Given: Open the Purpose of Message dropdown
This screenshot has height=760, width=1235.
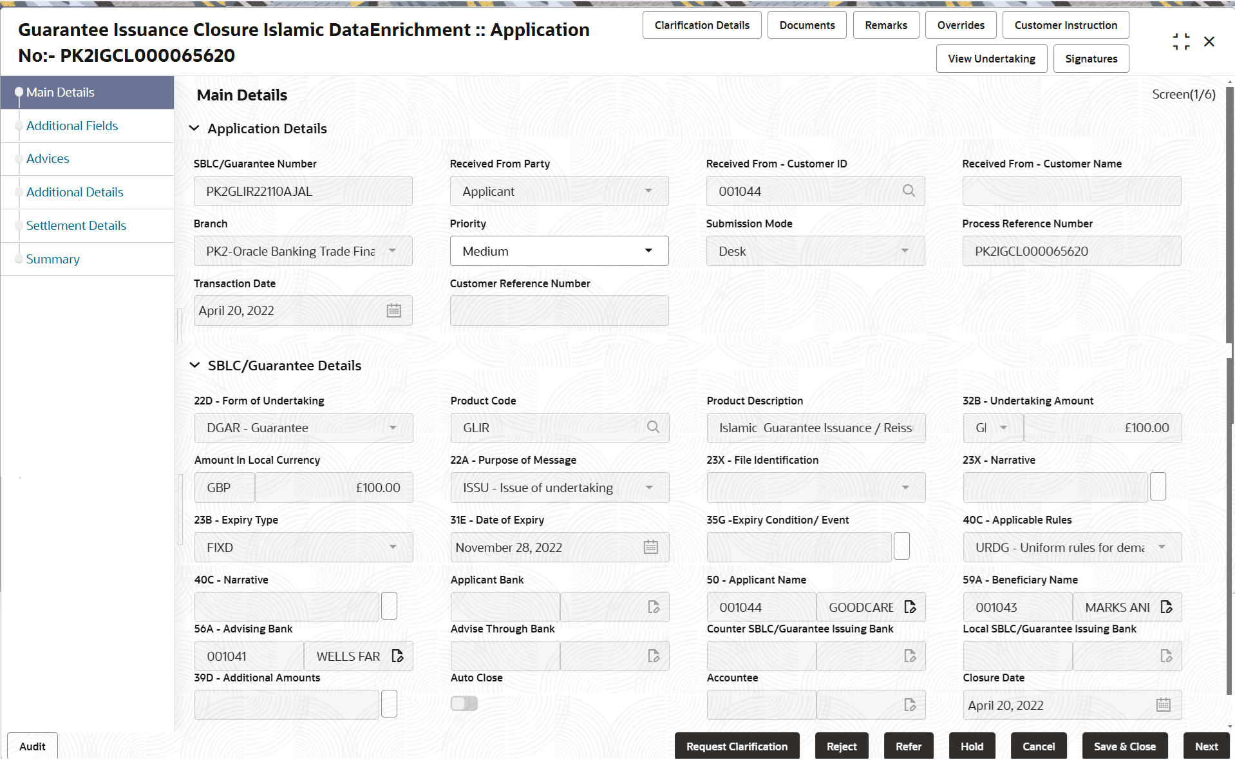Looking at the screenshot, I should [x=558, y=488].
